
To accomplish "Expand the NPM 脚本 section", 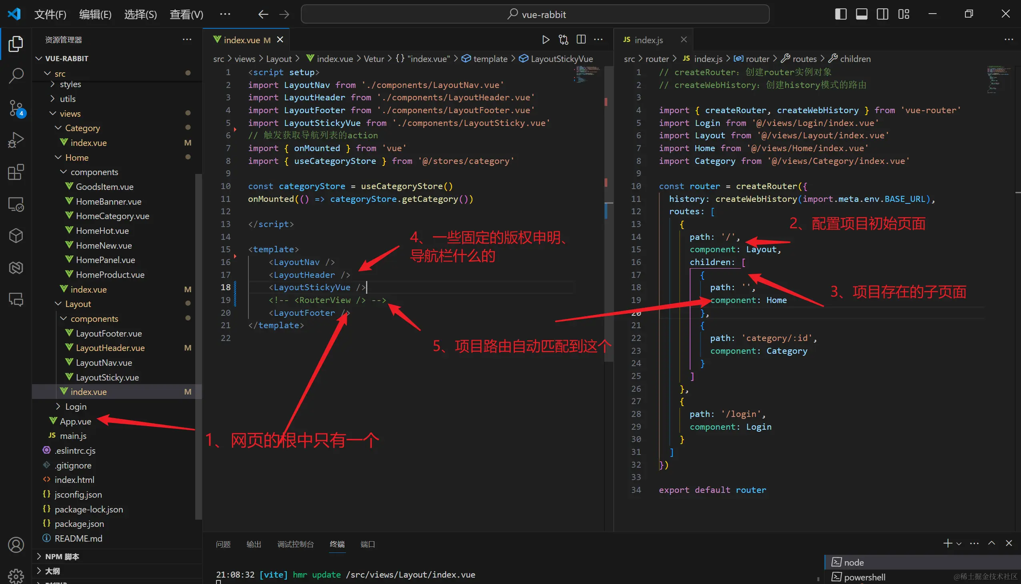I will point(62,556).
